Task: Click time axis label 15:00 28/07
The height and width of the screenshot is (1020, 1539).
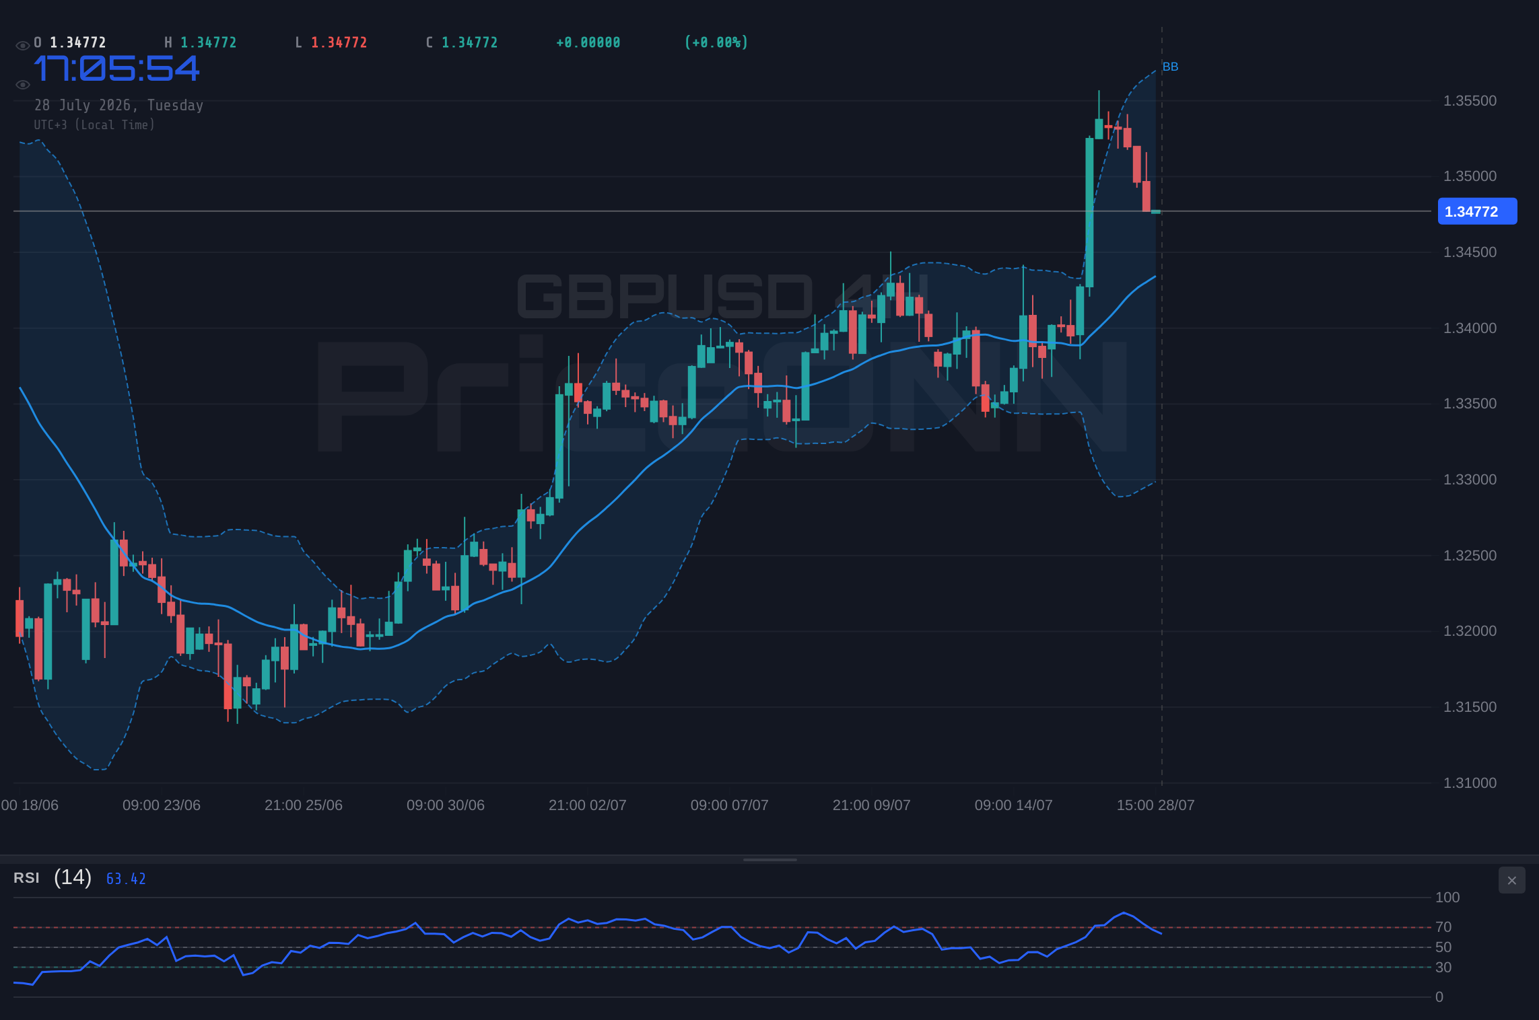Action: 1156,805
